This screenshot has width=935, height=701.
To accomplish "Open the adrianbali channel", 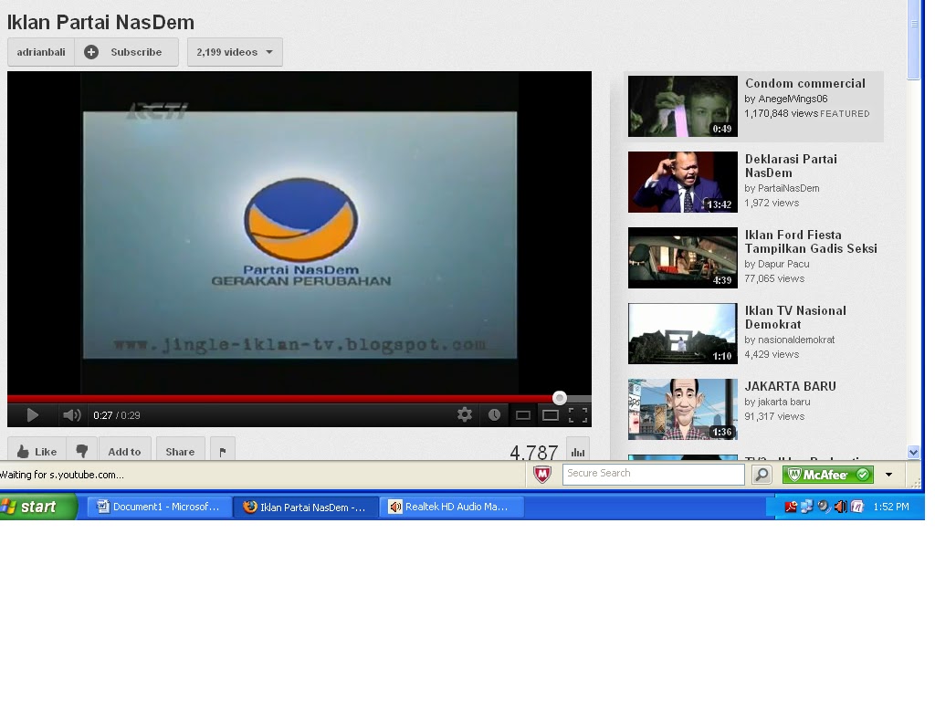I will [x=41, y=52].
